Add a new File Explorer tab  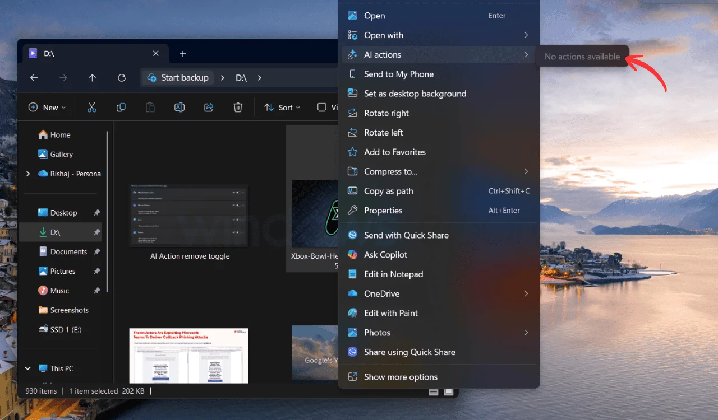183,54
